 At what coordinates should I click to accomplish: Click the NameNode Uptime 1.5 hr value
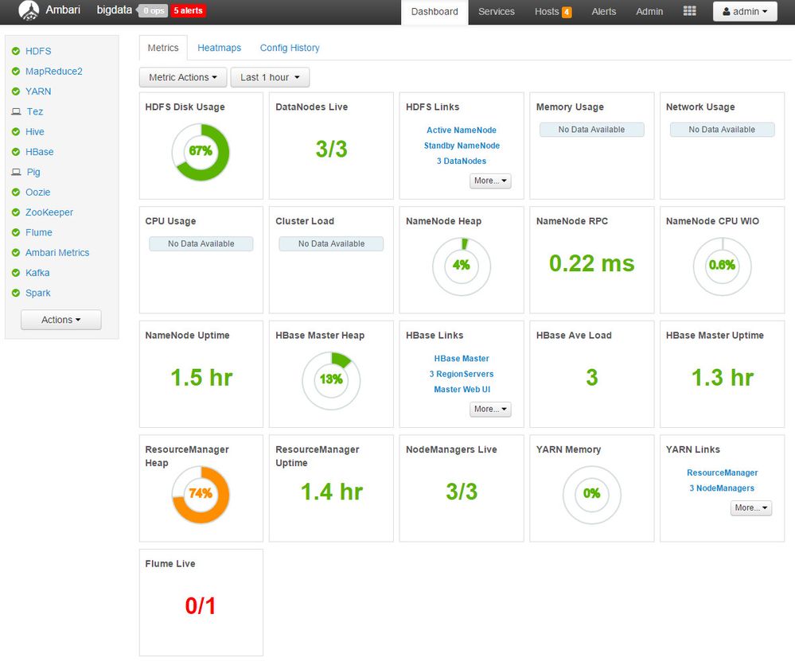pos(201,378)
